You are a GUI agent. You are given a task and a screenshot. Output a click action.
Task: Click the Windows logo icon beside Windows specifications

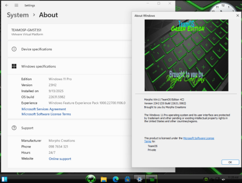click(14, 66)
